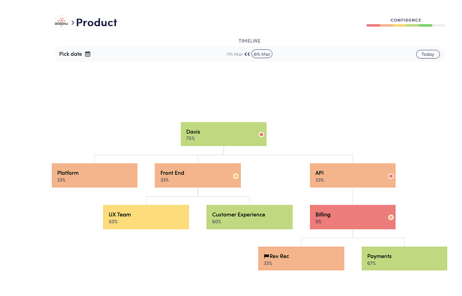Click the Pick date label
This screenshot has width=462, height=296.
[x=71, y=54]
